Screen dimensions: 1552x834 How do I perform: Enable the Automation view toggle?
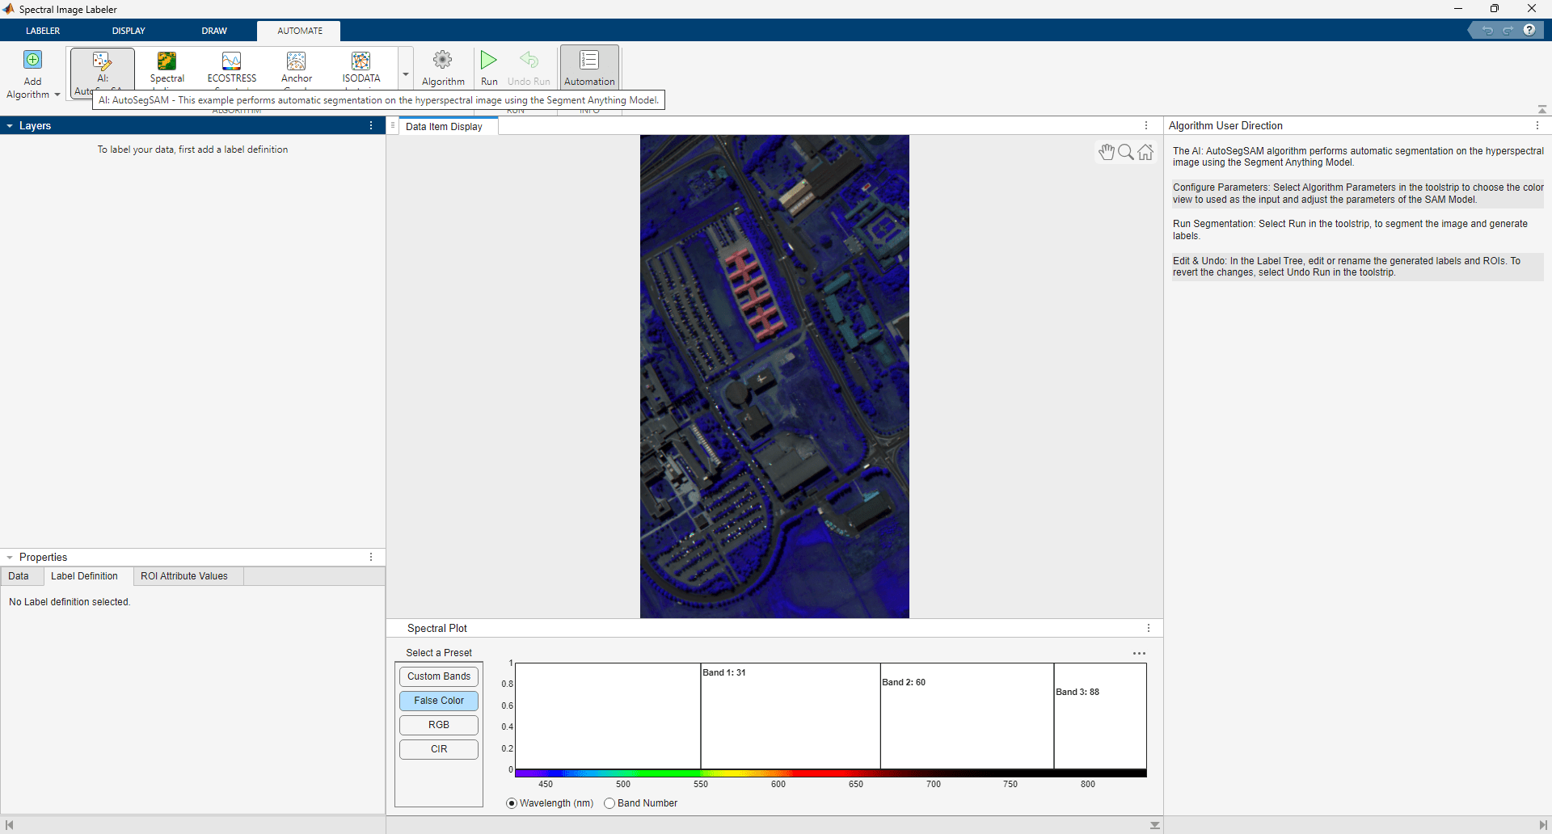tap(589, 68)
